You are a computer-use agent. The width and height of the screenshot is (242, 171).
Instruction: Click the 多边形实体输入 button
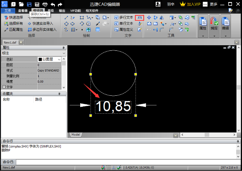click(42, 30)
